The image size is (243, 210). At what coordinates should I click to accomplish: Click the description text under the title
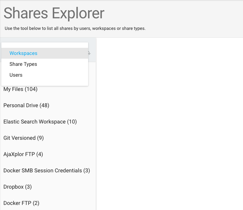pos(75,28)
